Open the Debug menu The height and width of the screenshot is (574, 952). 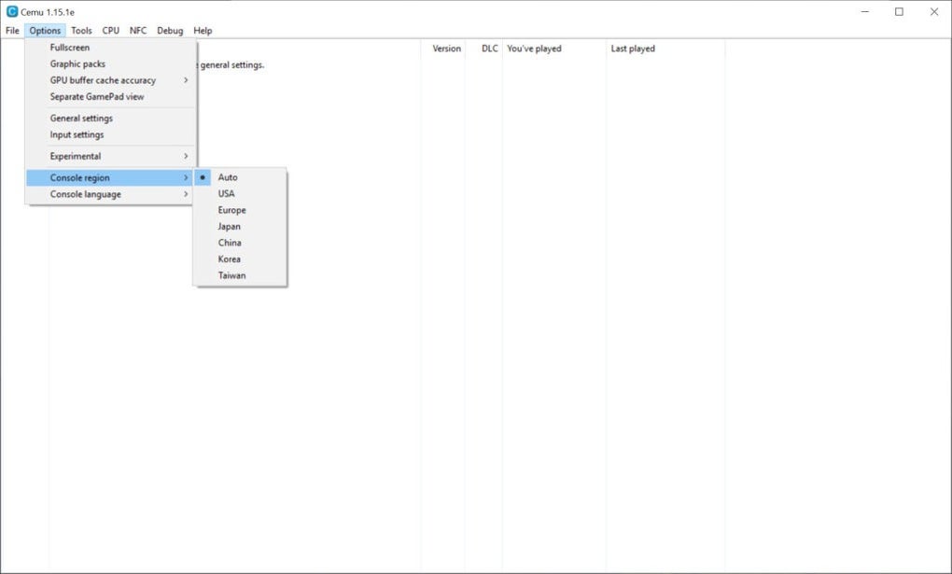[170, 31]
